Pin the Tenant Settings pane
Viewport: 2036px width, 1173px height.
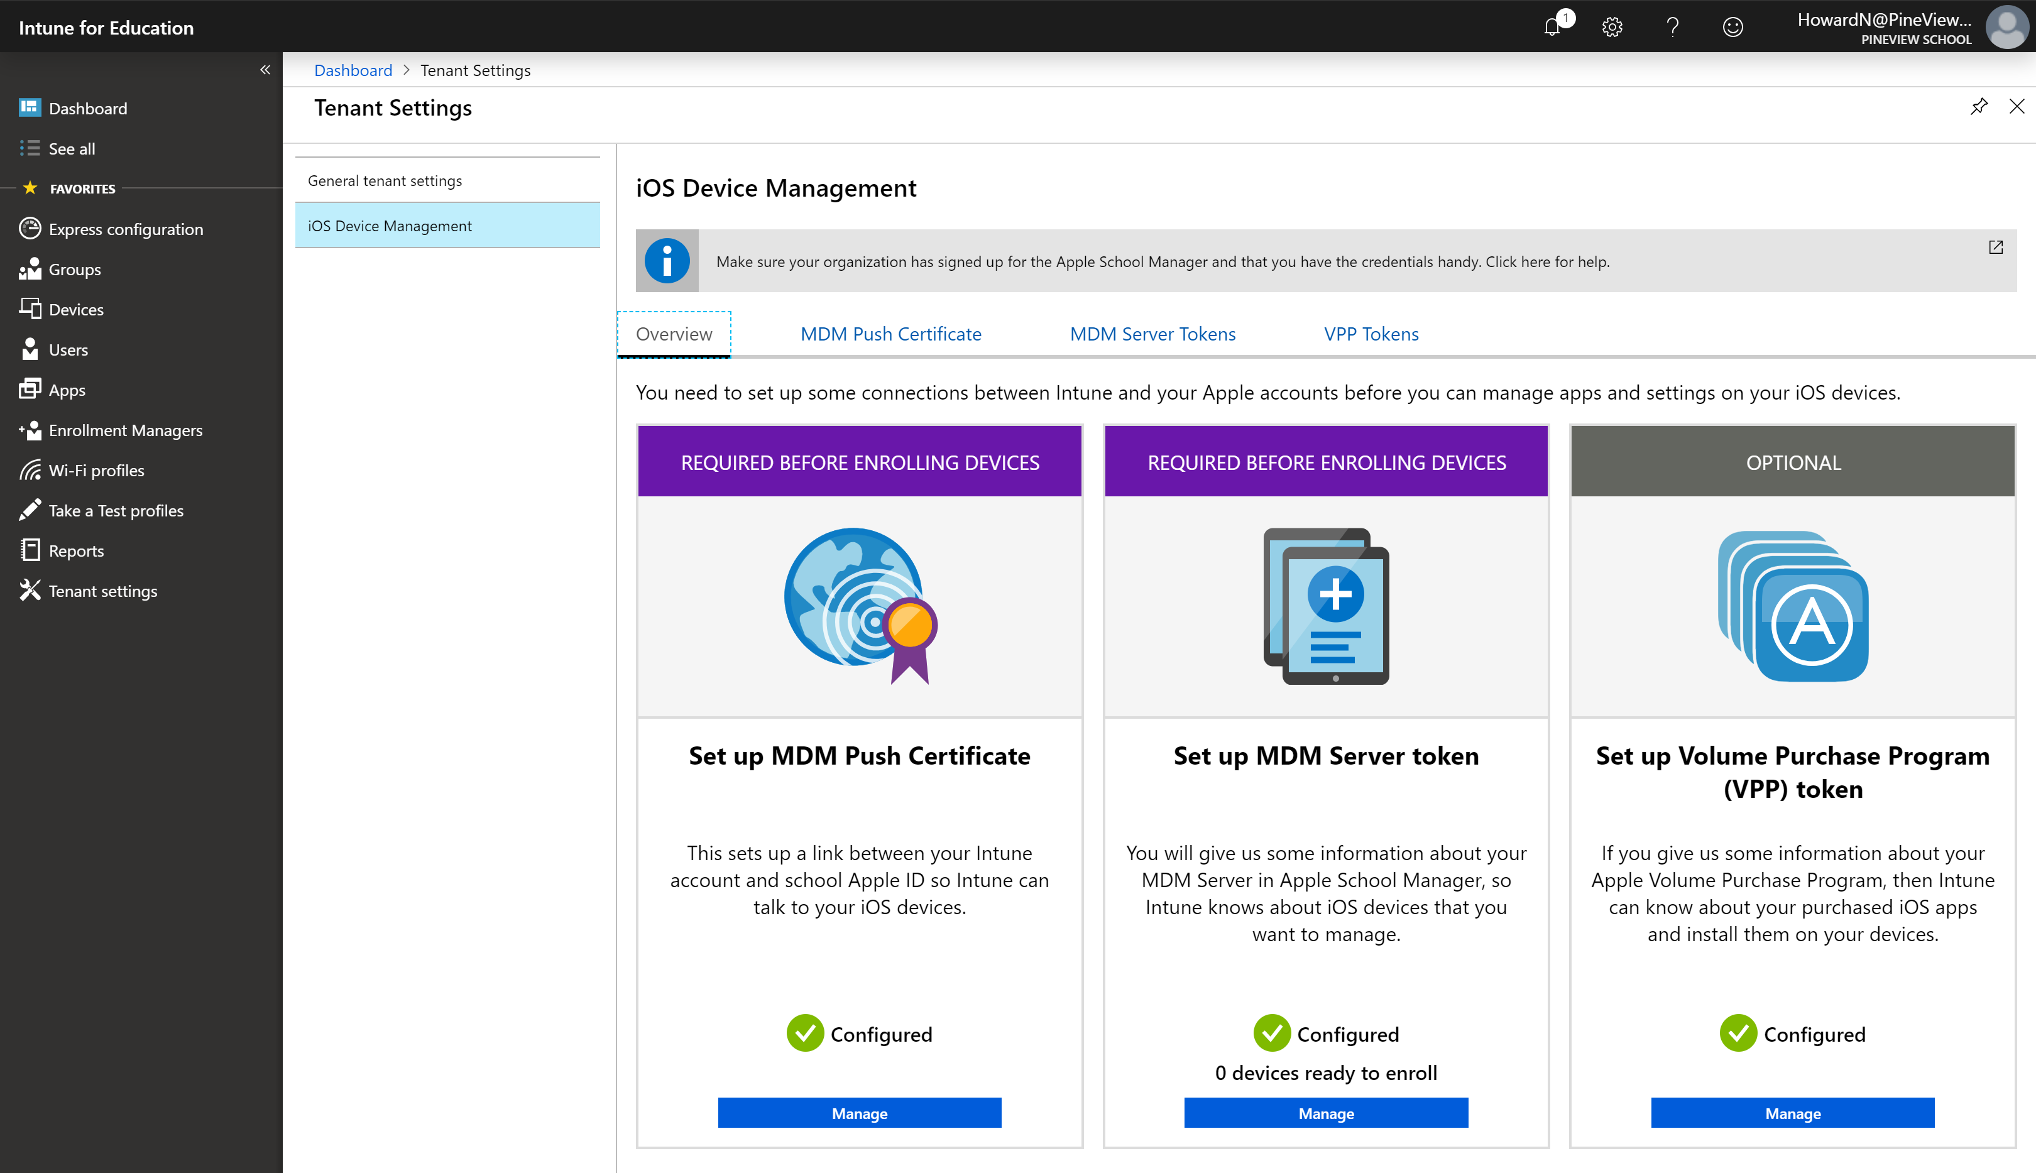[1979, 106]
